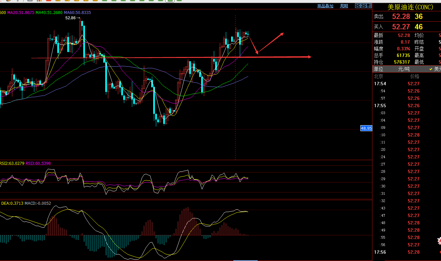This screenshot has height=261, width=441.
Task: Toggle the side panel layout icon
Action: click(x=369, y=6)
